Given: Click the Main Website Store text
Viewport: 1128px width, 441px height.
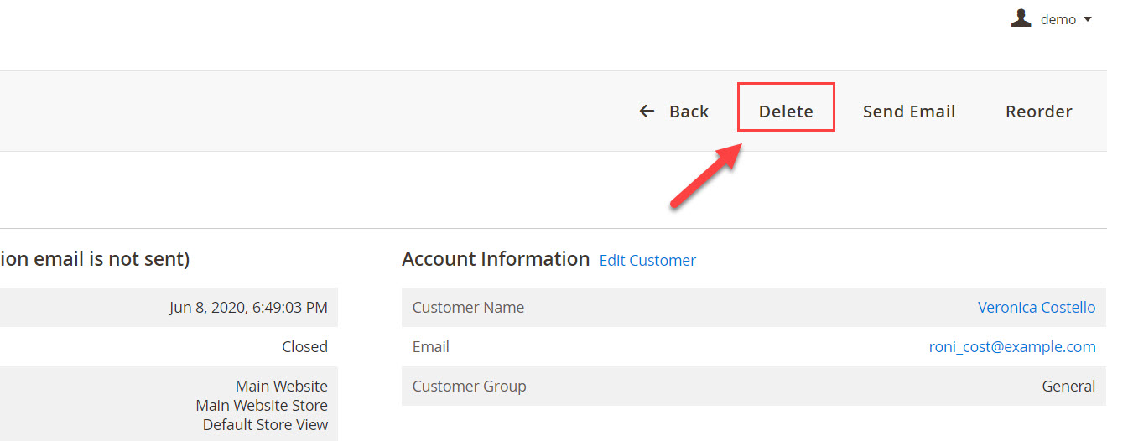Looking at the screenshot, I should pyautogui.click(x=262, y=405).
